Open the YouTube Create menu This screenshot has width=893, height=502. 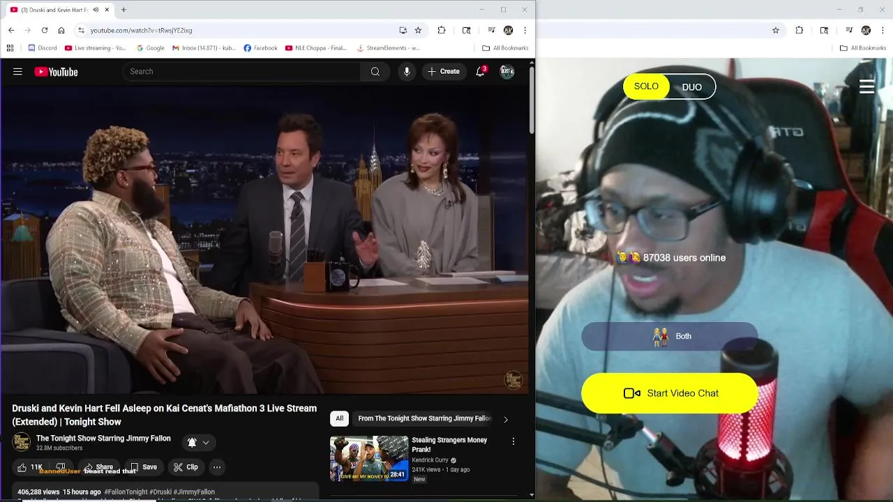[444, 71]
